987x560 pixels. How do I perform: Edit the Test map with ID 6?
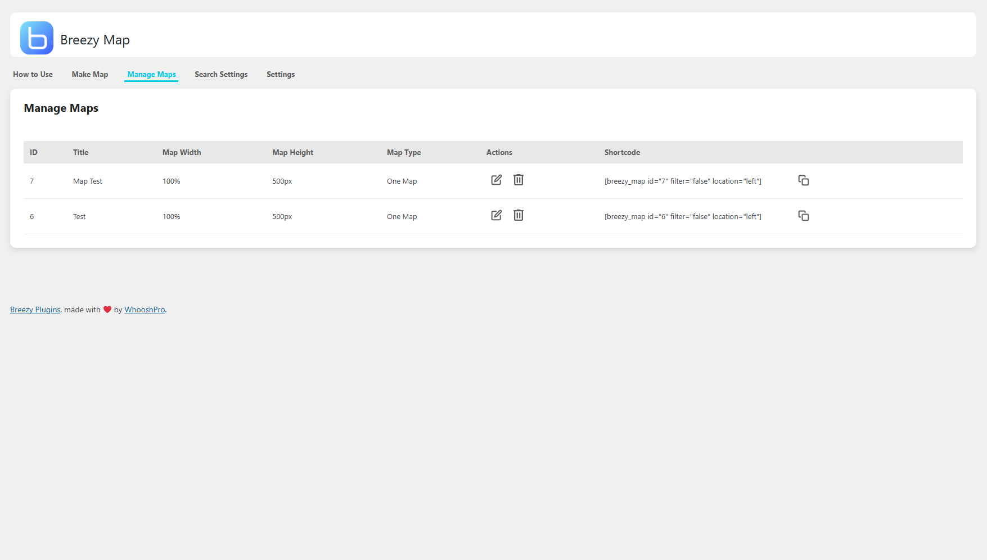tap(496, 215)
